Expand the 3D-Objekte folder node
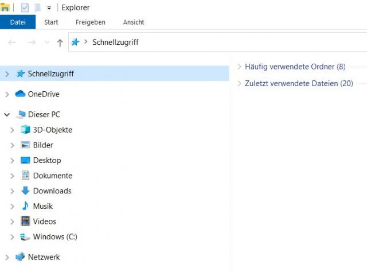Image resolution: width=367 pixels, height=272 pixels. pos(12,130)
